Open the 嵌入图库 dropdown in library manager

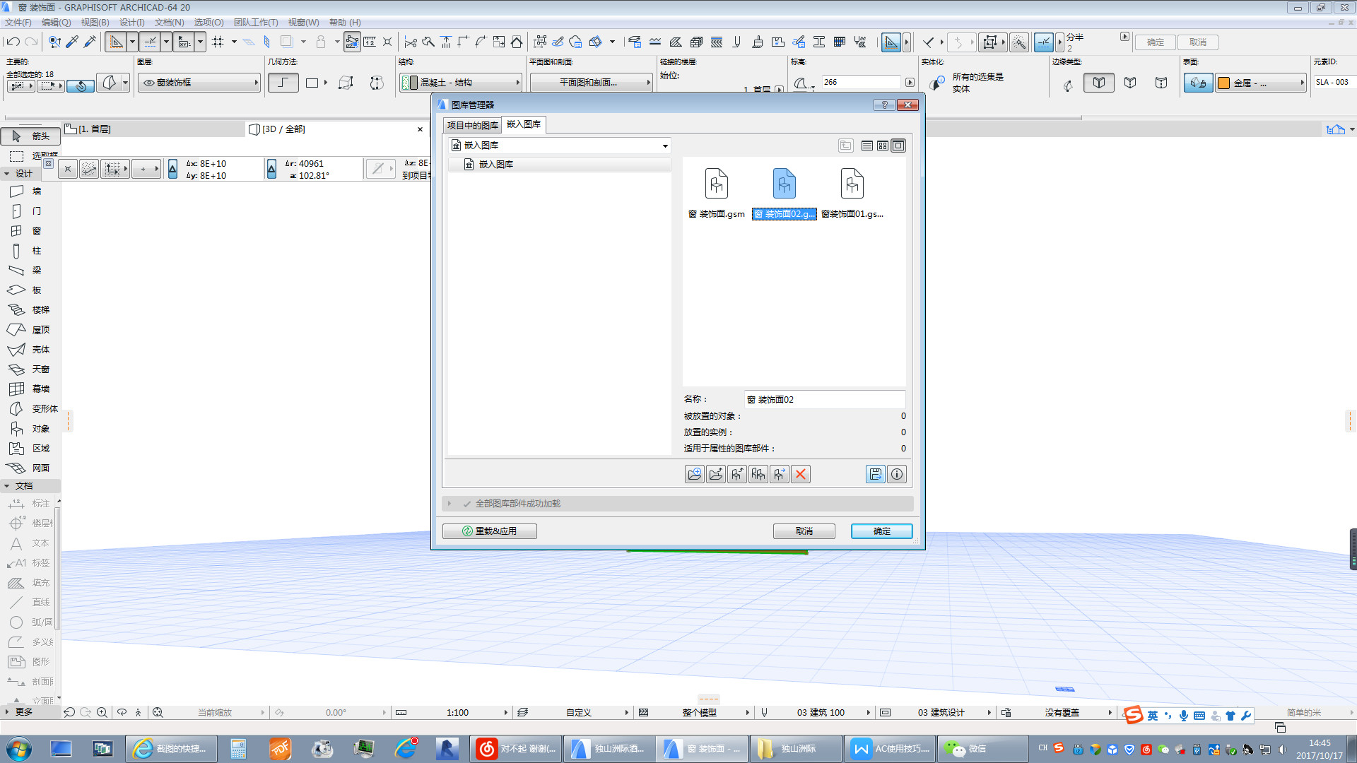point(560,146)
